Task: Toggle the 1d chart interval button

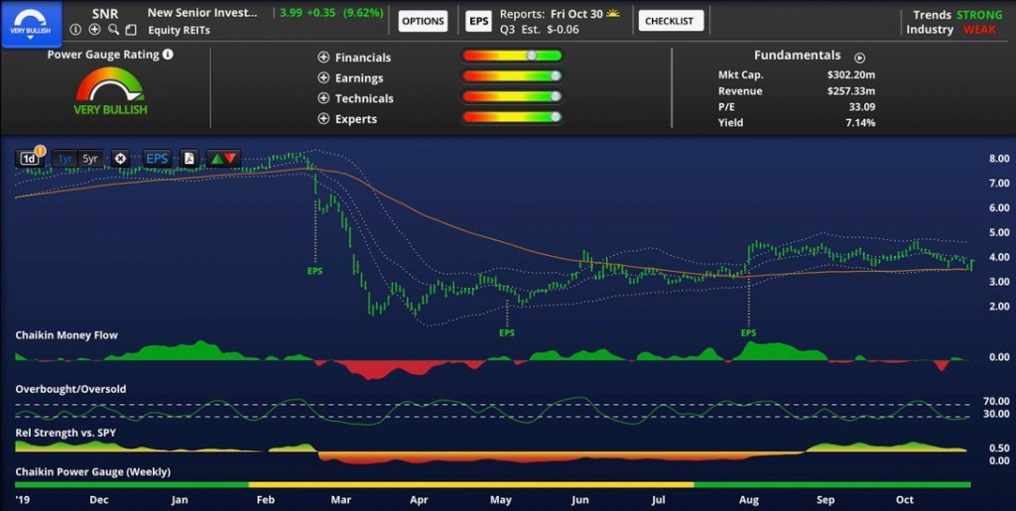Action: pyautogui.click(x=30, y=159)
